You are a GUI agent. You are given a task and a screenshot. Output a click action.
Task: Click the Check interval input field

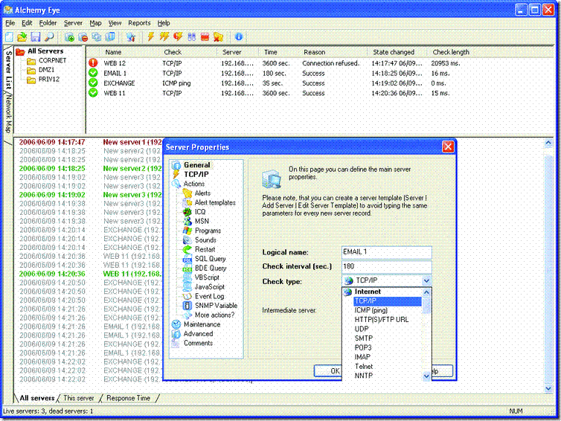386,266
